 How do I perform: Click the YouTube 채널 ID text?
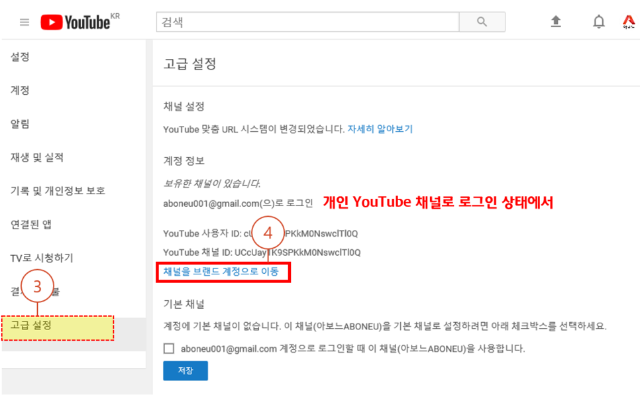click(262, 253)
